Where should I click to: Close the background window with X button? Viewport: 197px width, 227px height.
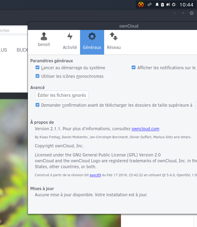coord(192,13)
